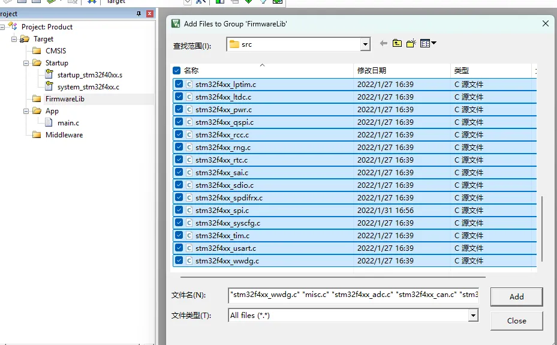
Task: Collapse the Target tree node
Action: 14,39
